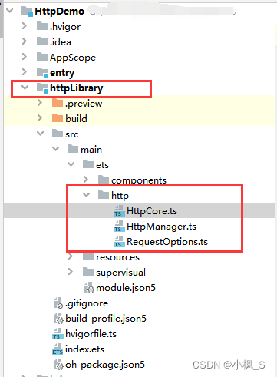Click the httpLibrary module folder icon
Screen dimensions: 277x377
42,88
